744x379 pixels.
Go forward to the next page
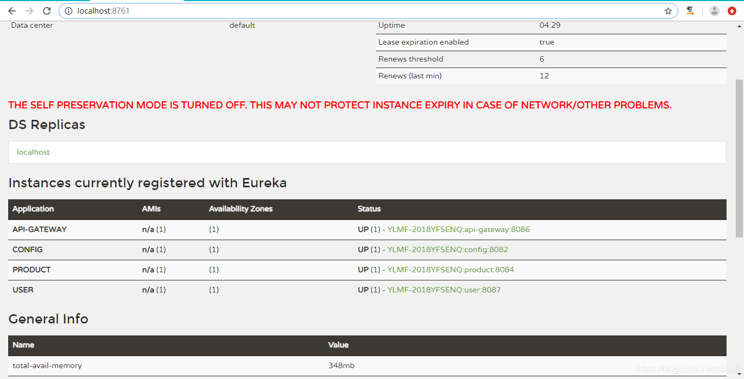(29, 11)
